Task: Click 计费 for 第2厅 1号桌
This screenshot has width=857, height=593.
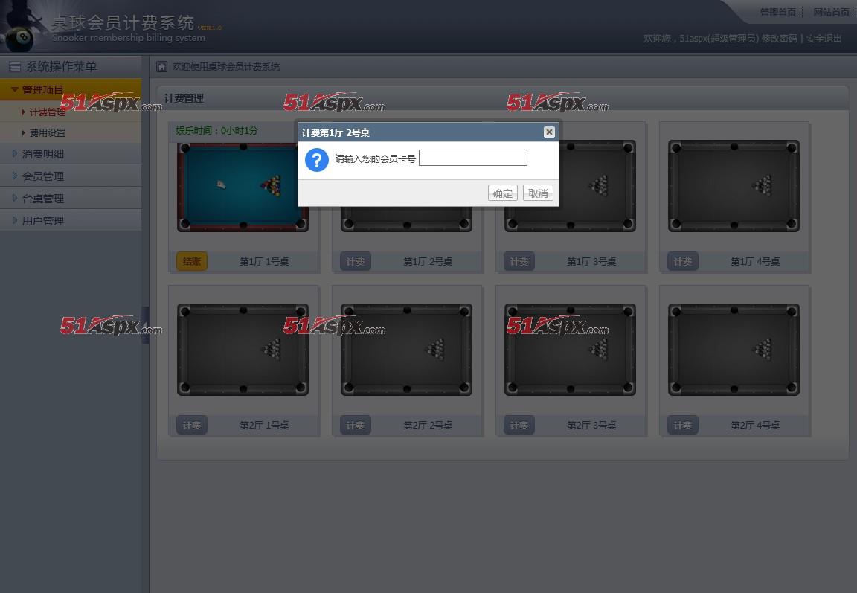Action: 191,425
